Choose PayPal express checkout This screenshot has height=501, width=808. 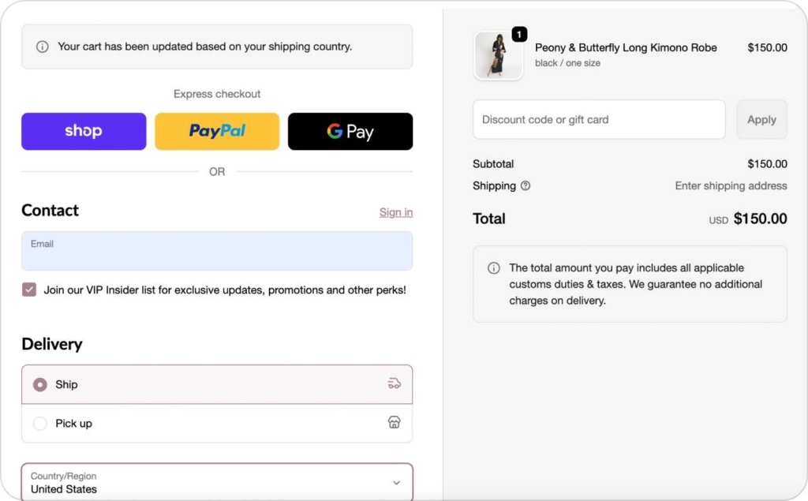tap(217, 131)
